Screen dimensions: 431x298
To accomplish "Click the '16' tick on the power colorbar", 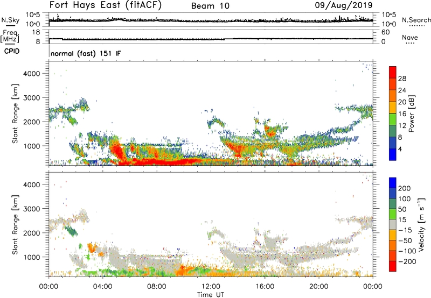I will (x=402, y=114).
